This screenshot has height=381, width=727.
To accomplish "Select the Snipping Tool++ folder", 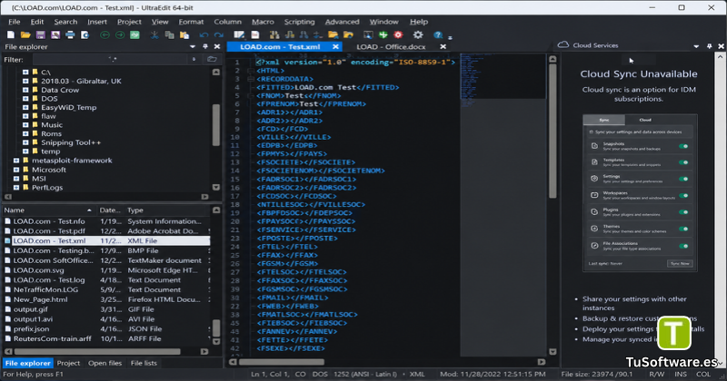I will [71, 142].
